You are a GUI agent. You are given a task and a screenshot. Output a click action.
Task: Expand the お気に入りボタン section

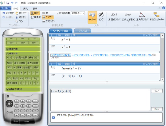click(x=7, y=89)
